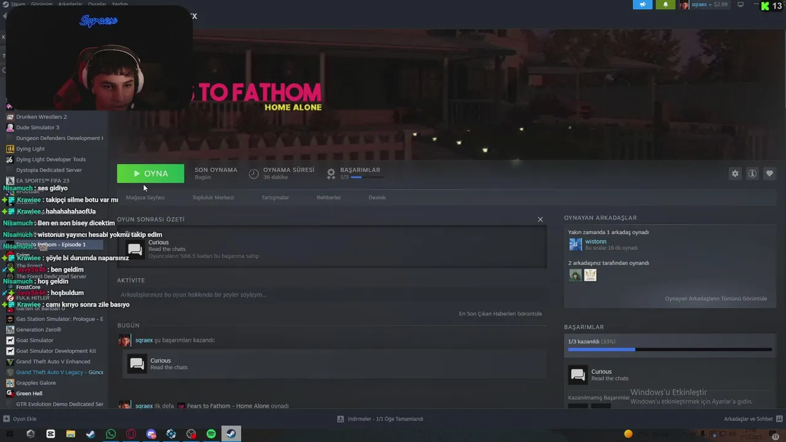Open the downloads icon in bottom bar
Viewport: 786px width, 442px height.
coord(340,419)
